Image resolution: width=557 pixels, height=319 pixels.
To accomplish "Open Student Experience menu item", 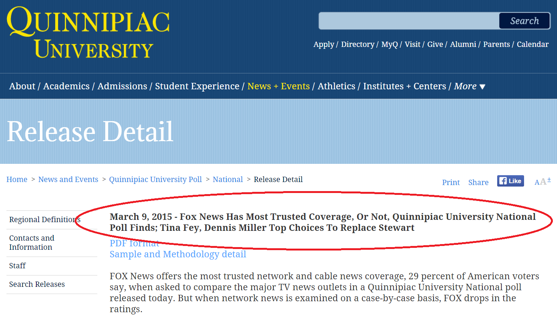I will coord(197,86).
